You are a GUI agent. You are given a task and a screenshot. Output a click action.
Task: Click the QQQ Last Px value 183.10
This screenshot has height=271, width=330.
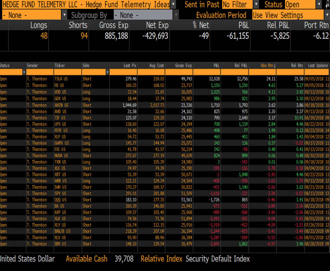[131, 200]
